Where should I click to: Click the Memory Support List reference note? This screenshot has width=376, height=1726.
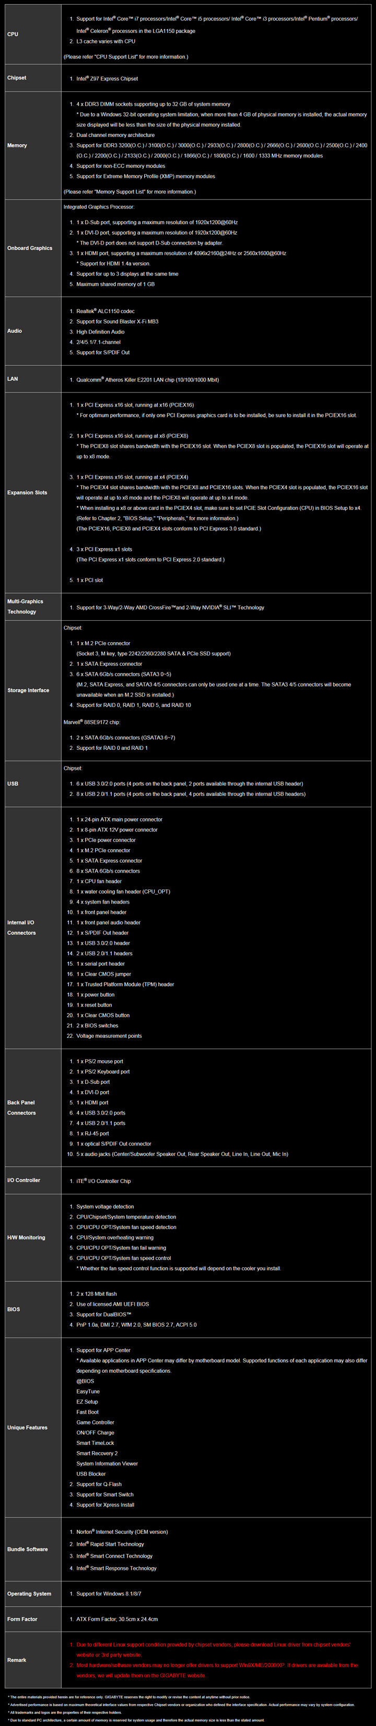tap(130, 192)
